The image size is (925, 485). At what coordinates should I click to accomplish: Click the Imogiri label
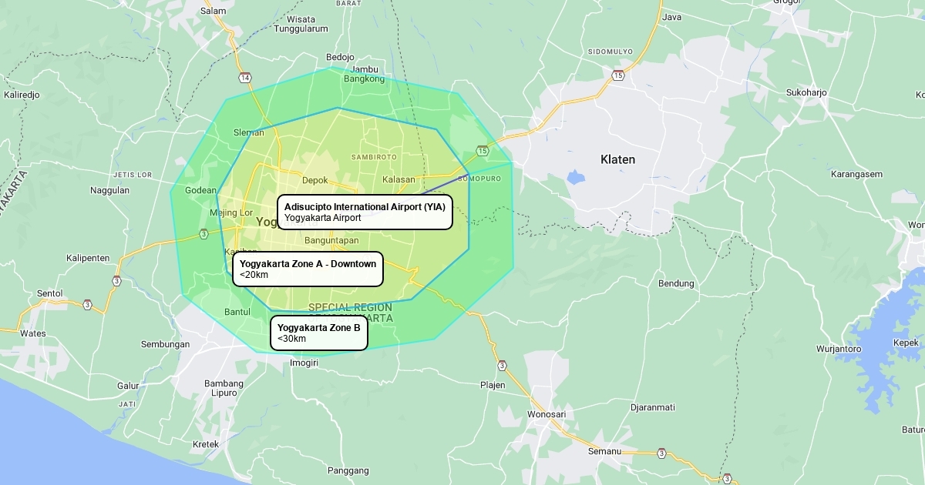pyautogui.click(x=304, y=362)
